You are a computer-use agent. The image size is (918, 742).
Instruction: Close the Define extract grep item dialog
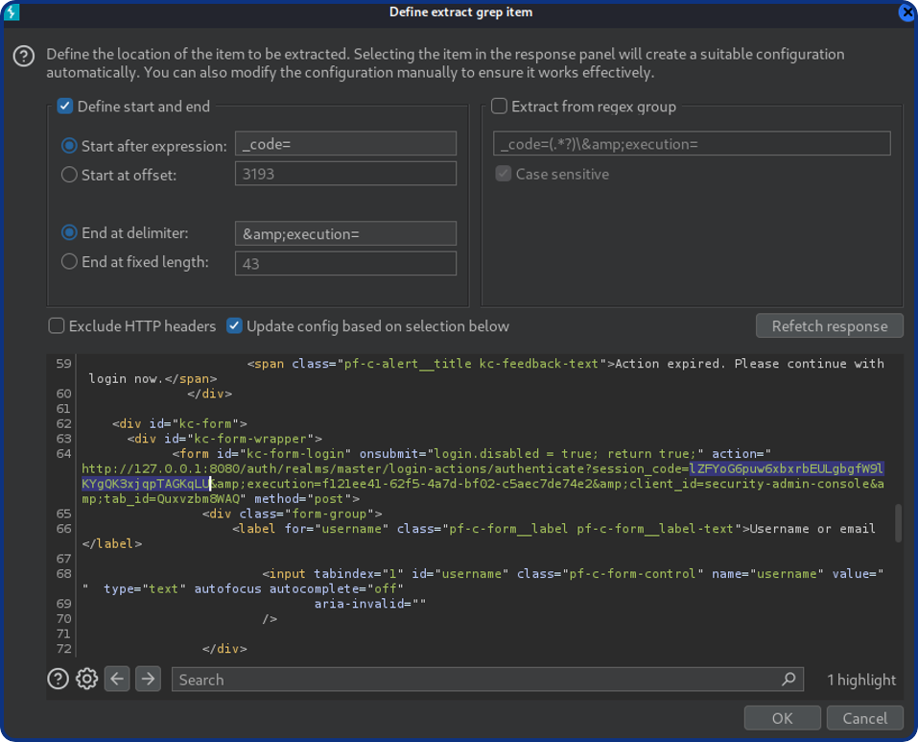(906, 12)
